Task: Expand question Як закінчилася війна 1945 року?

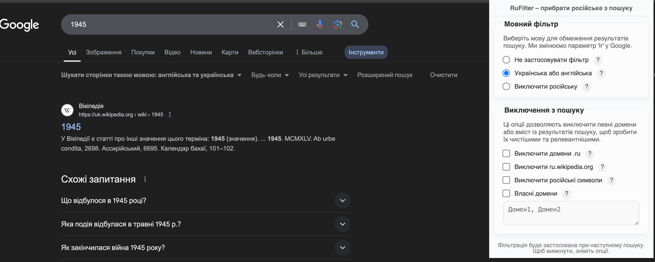Action: [206, 247]
